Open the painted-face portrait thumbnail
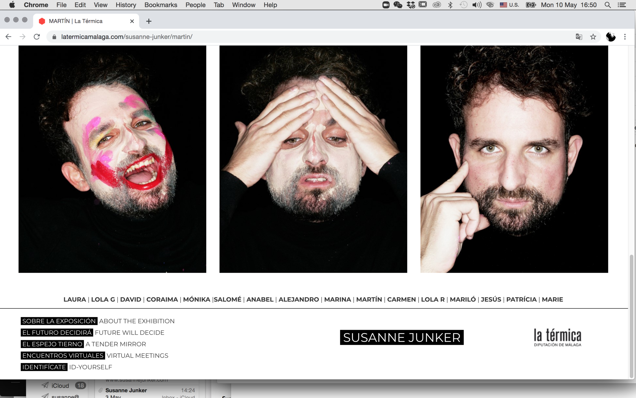 112,159
